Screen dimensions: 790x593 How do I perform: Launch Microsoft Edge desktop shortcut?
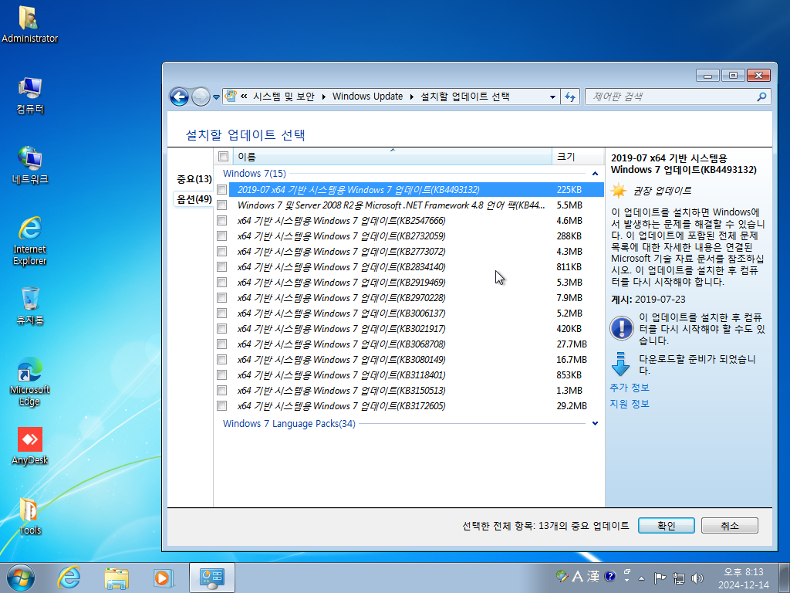tap(30, 381)
